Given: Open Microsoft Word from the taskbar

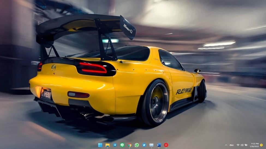Looking at the screenshot, I should click(159, 145).
